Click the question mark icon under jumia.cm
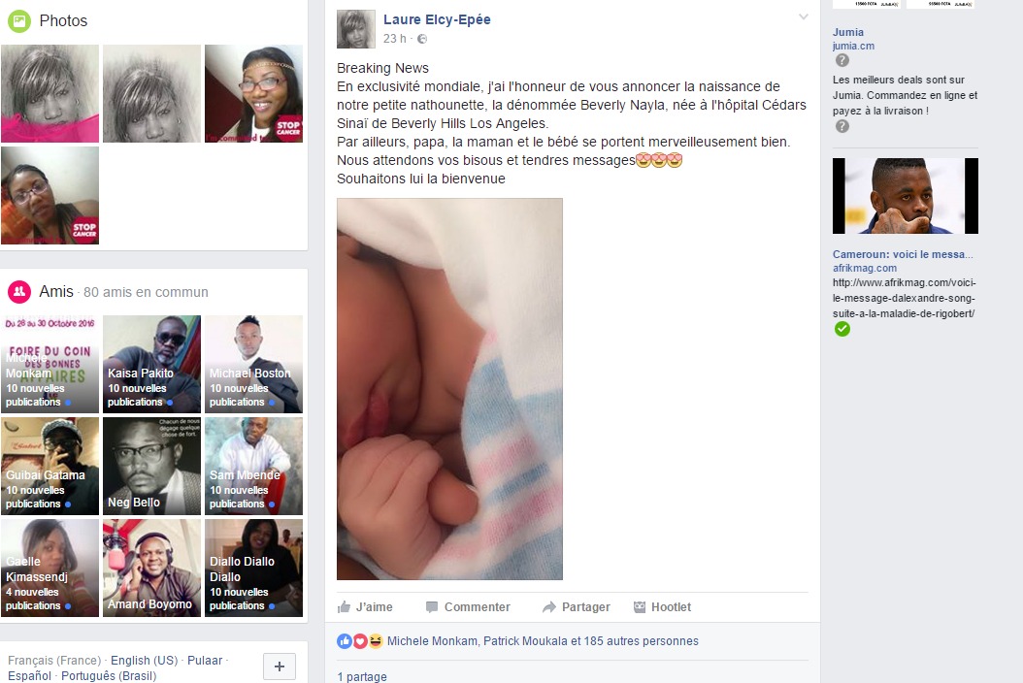Screen dimensions: 1023x683 [x=842, y=61]
